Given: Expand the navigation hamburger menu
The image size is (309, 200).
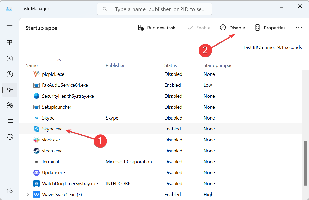Looking at the screenshot, I should (x=10, y=27).
